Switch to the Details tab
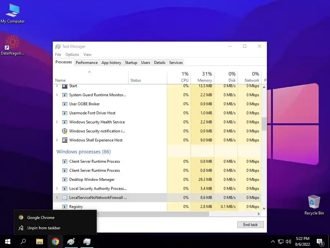The height and width of the screenshot is (248, 330). point(160,63)
